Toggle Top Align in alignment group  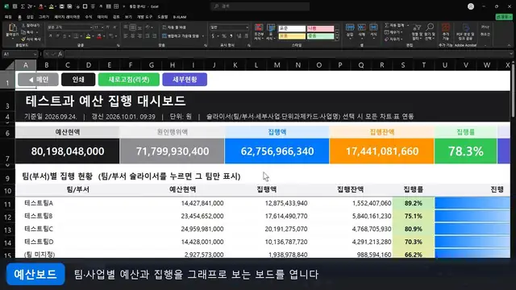tap(126, 27)
